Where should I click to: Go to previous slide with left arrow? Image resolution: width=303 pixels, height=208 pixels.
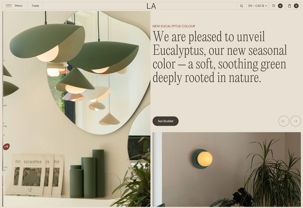[x=284, y=121]
